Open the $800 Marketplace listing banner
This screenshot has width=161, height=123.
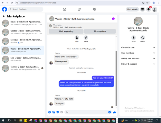(x=82, y=26)
